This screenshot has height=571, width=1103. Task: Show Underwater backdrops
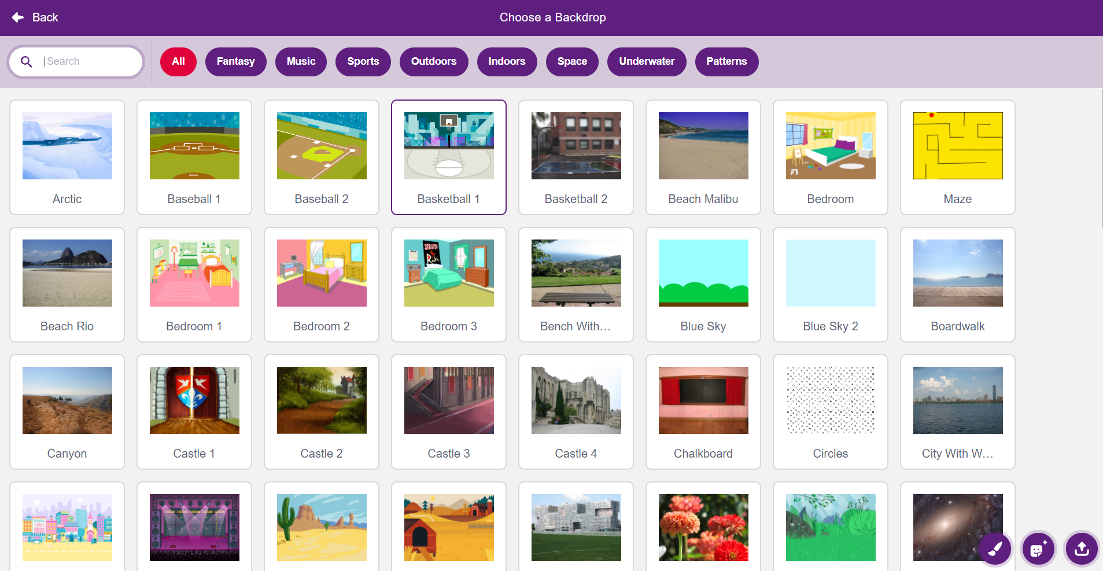(x=647, y=61)
